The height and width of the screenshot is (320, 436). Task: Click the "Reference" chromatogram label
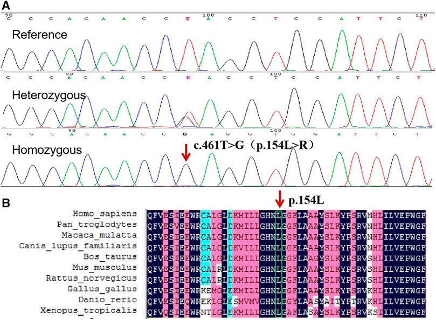click(x=39, y=35)
